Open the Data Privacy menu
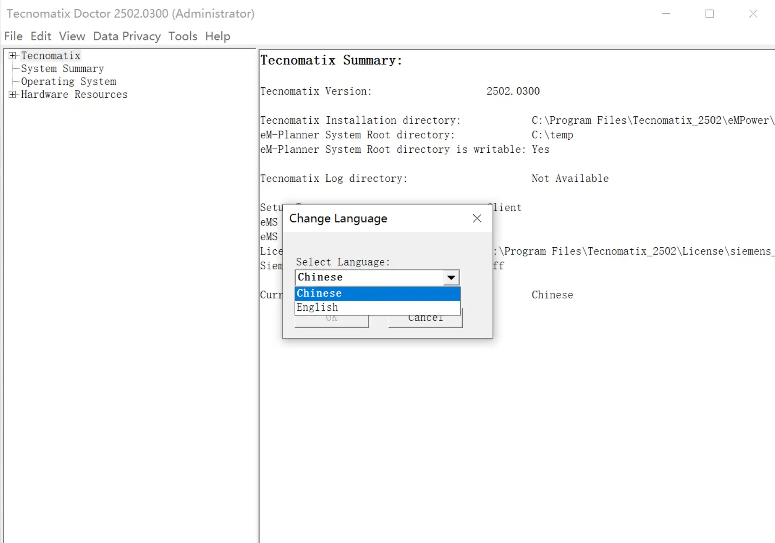The height and width of the screenshot is (543, 775). coord(127,36)
